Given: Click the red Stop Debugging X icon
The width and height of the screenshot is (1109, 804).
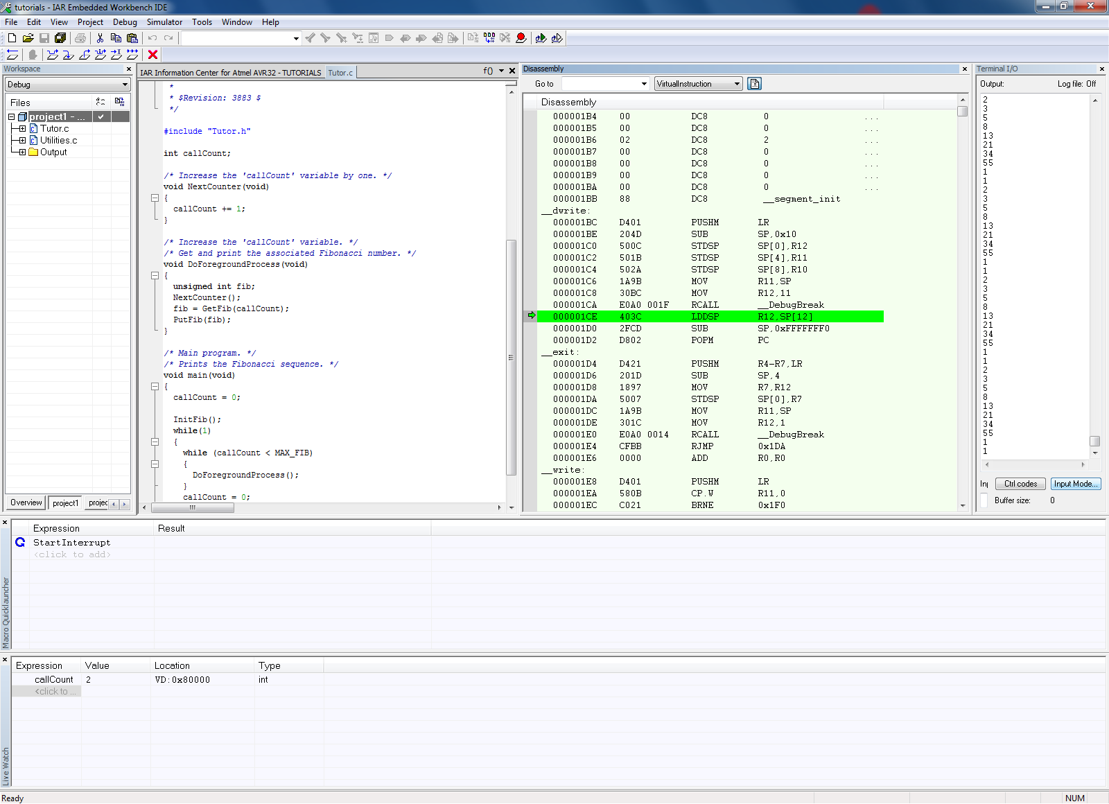Looking at the screenshot, I should point(153,55).
